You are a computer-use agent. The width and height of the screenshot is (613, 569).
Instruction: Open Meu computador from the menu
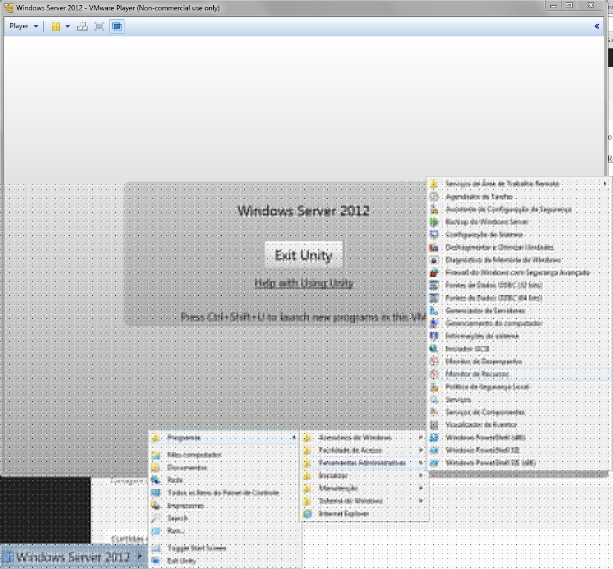tap(225, 455)
